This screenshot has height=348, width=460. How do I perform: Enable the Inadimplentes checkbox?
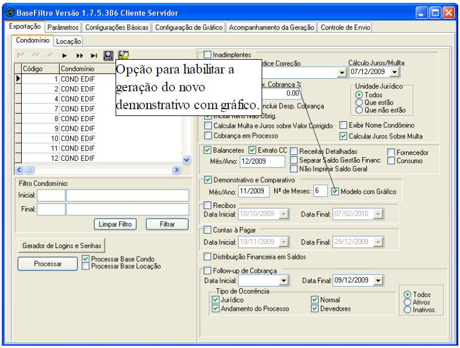coord(208,55)
